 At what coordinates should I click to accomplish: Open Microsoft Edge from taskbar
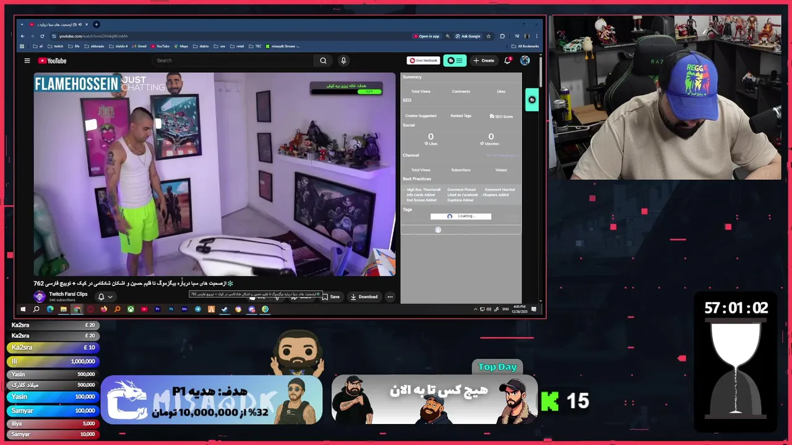tap(50, 309)
